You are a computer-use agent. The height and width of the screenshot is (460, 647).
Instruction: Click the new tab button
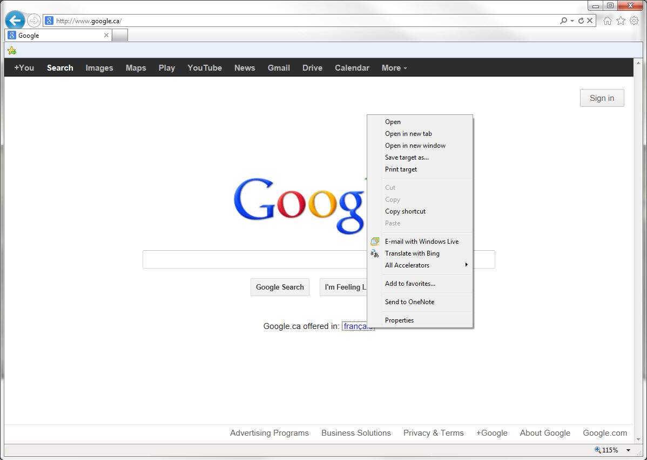120,35
